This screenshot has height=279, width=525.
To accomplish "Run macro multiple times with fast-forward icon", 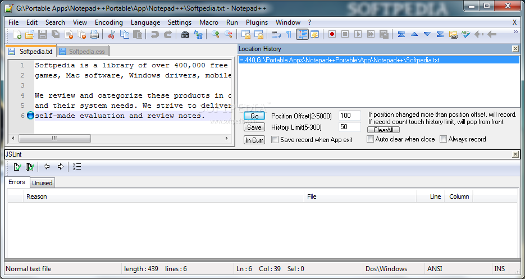I will point(371,34).
